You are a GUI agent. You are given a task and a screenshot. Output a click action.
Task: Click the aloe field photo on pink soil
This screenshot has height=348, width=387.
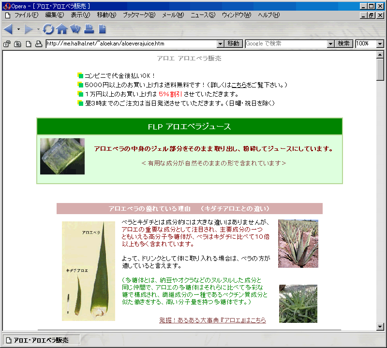[x=298, y=244]
